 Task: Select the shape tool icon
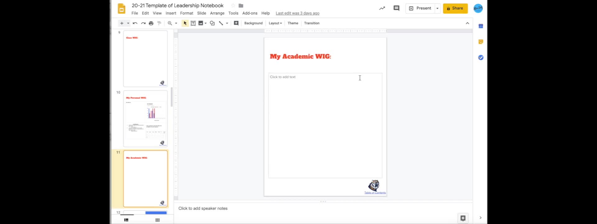pyautogui.click(x=212, y=23)
